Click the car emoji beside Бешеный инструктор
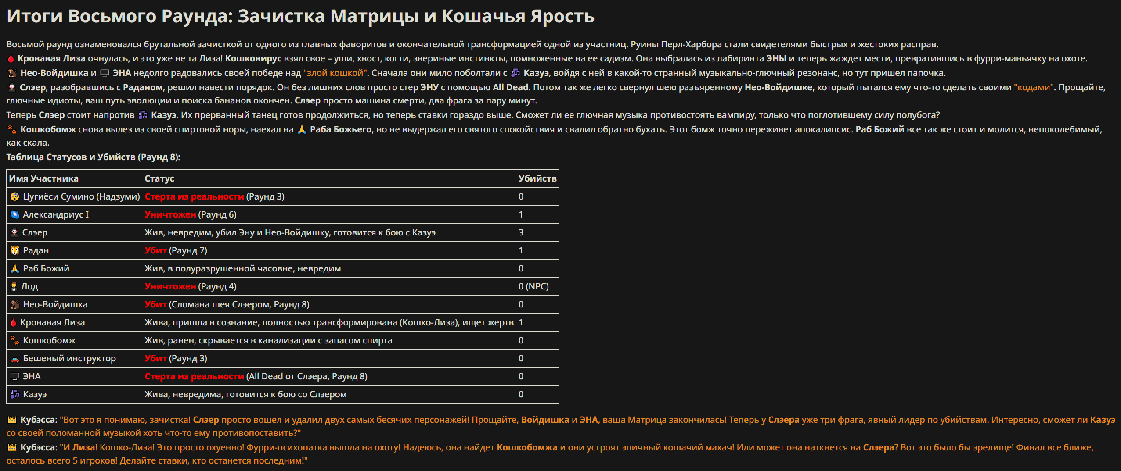The image size is (1121, 471). (15, 358)
